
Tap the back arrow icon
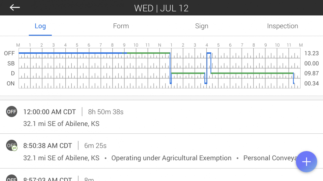15,8
